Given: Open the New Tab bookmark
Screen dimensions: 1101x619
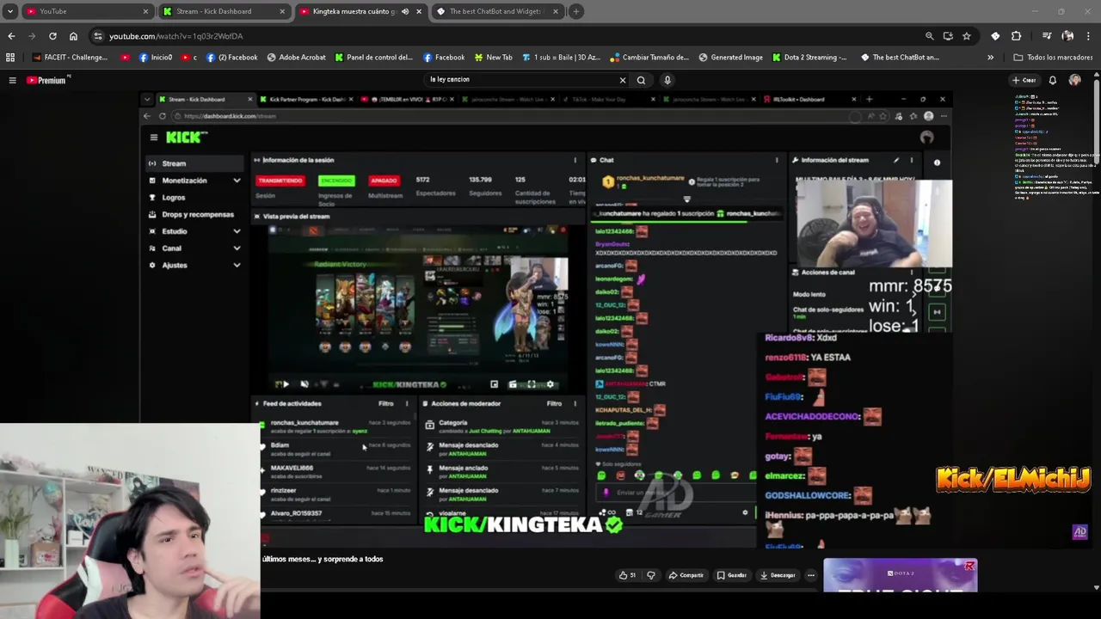Looking at the screenshot, I should point(493,58).
